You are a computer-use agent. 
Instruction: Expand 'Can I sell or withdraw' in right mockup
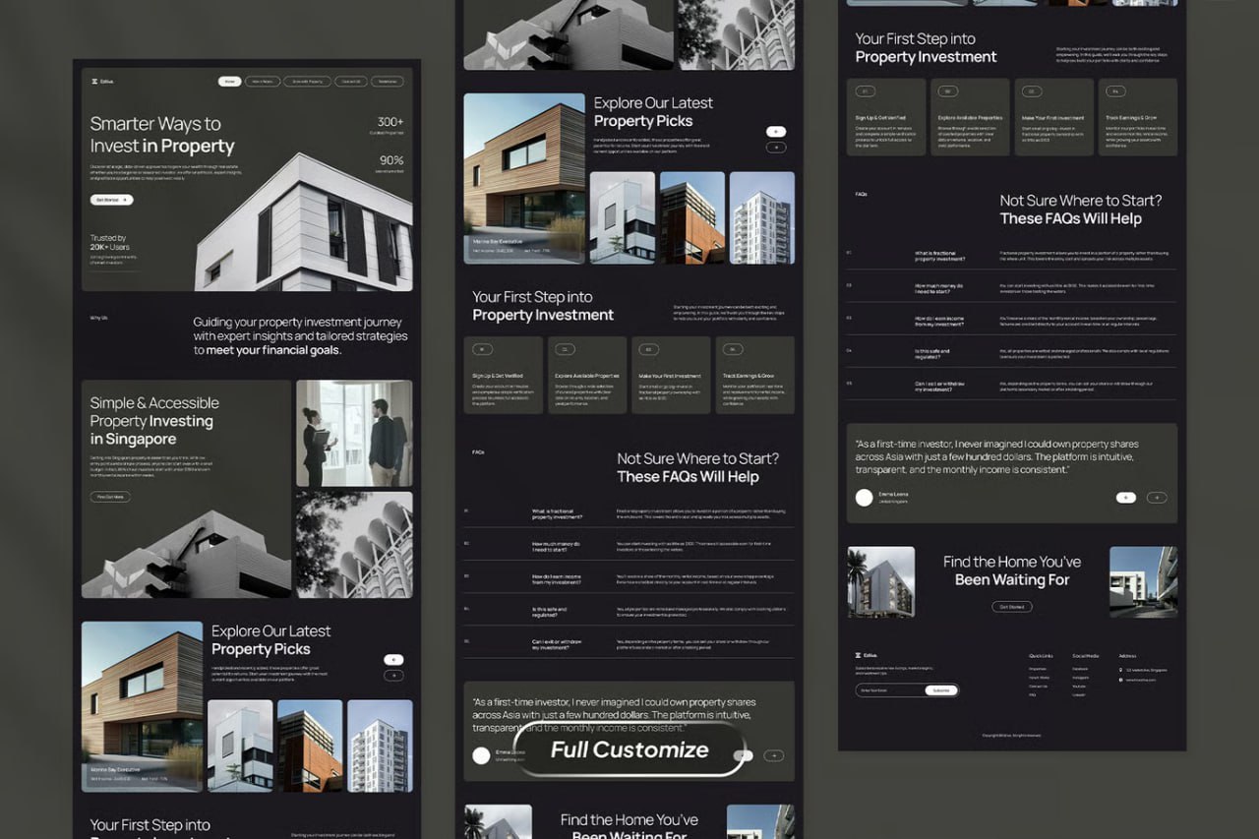tap(1011, 386)
